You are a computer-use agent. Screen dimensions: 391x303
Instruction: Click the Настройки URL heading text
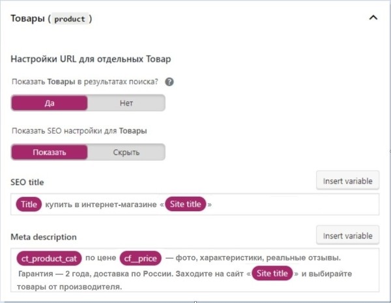coord(91,60)
